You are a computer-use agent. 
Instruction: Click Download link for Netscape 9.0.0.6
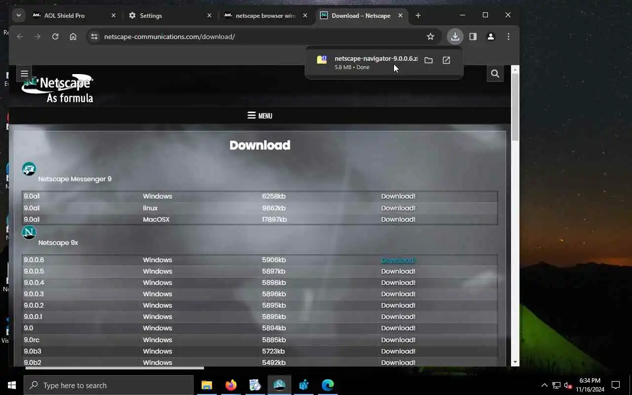pyautogui.click(x=398, y=260)
